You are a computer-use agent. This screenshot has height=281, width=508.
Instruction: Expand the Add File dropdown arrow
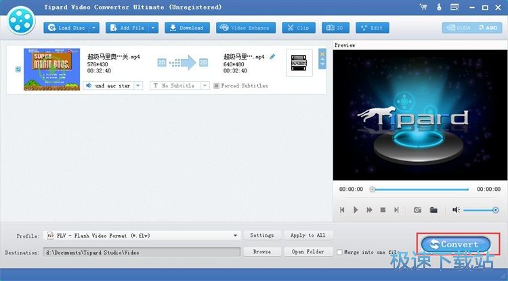pyautogui.click(x=154, y=28)
